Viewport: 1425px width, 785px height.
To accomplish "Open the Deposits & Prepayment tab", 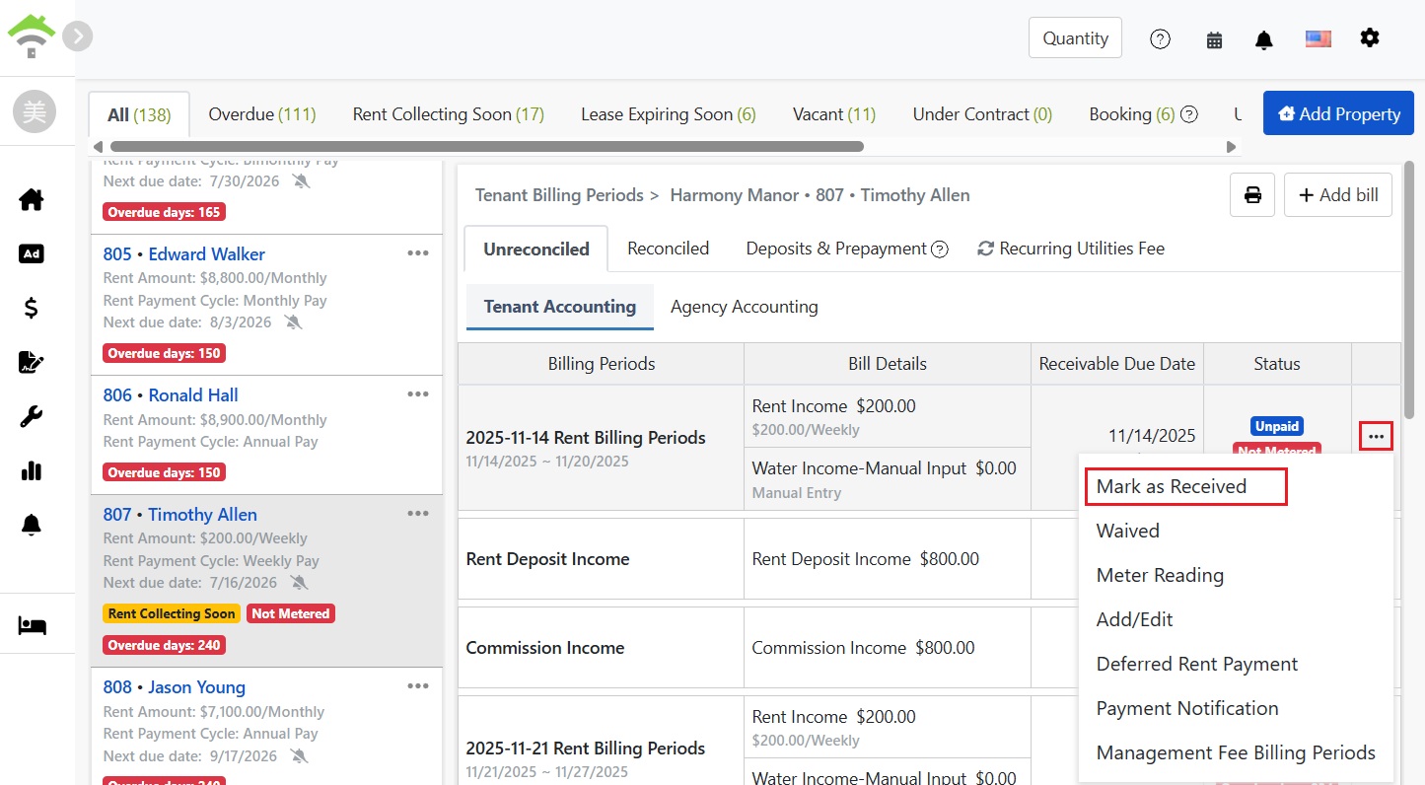I will [x=836, y=249].
